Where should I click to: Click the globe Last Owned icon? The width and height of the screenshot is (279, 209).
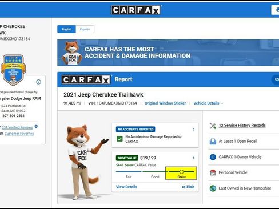coord(213,188)
